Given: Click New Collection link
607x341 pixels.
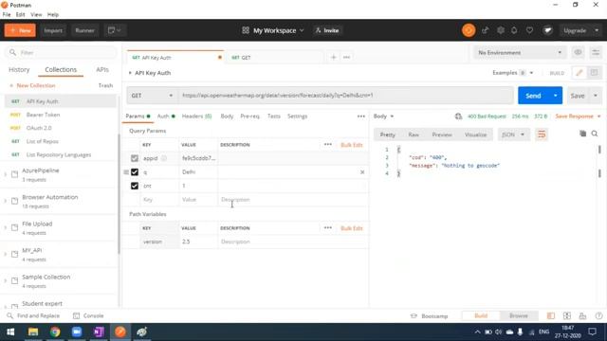Looking at the screenshot, I should click(x=32, y=85).
